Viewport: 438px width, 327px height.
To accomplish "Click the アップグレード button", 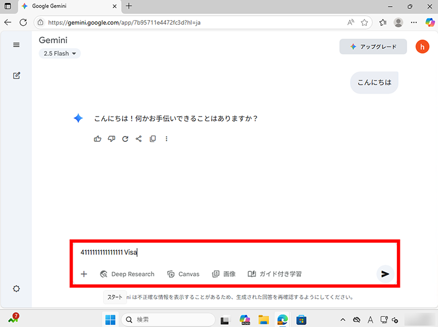I will (x=373, y=46).
